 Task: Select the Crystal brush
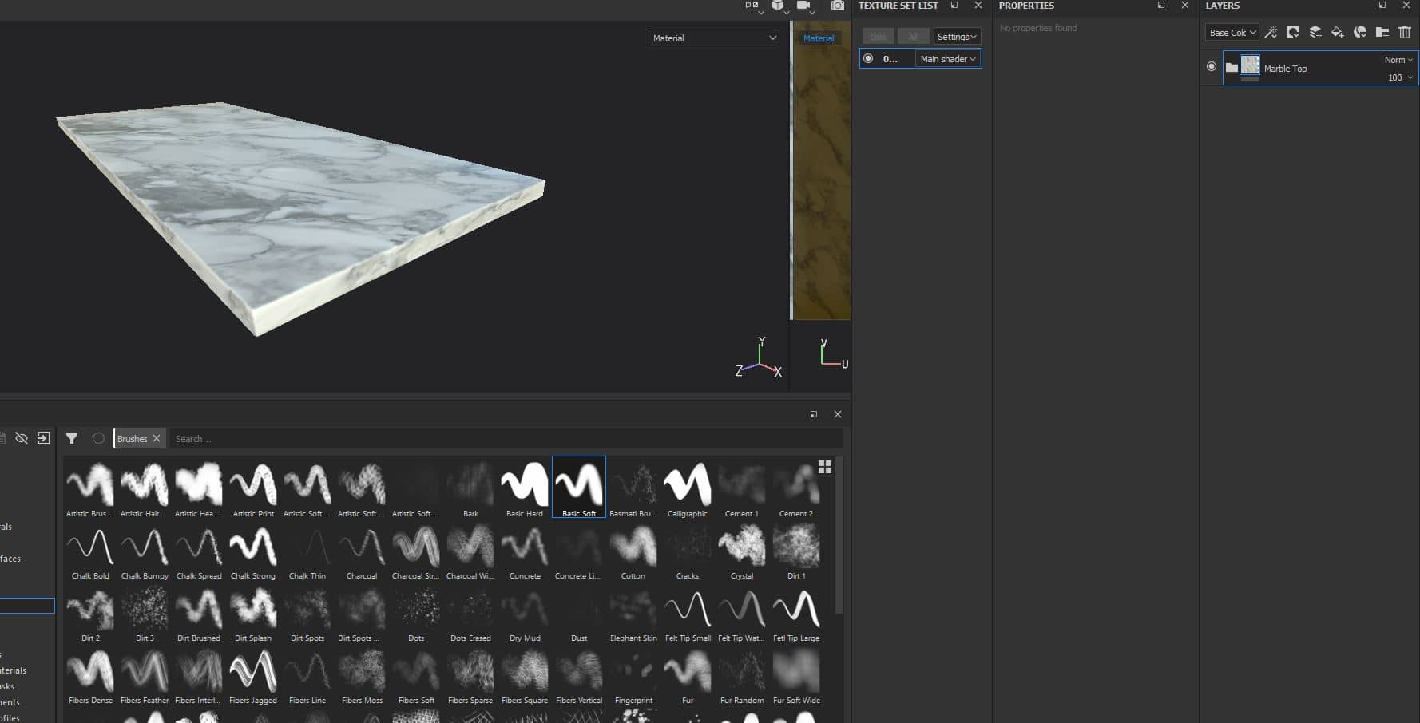click(742, 551)
